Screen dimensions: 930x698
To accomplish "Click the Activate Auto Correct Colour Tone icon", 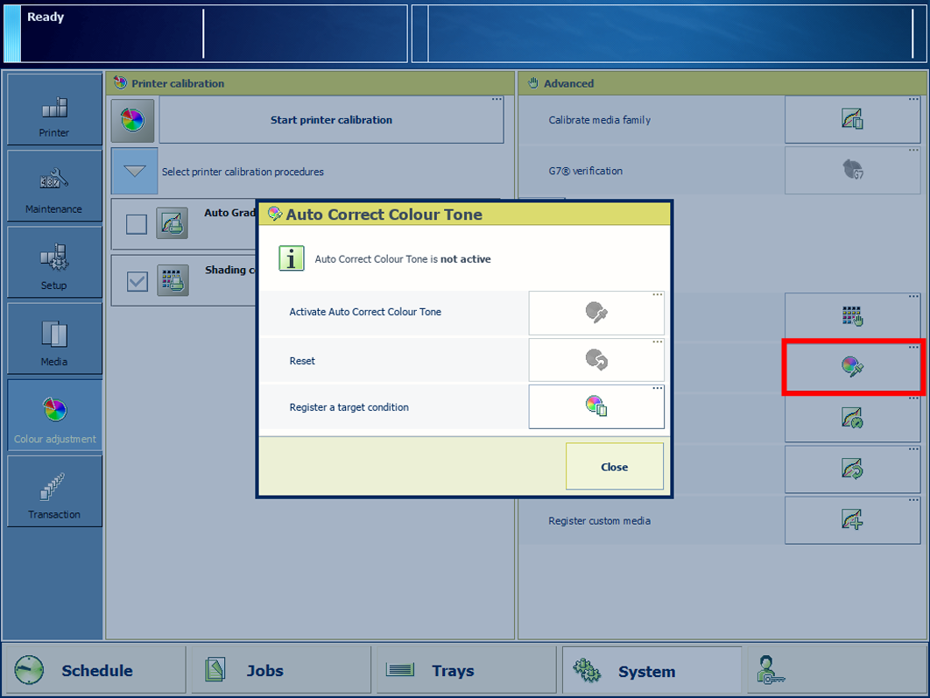I will point(596,313).
